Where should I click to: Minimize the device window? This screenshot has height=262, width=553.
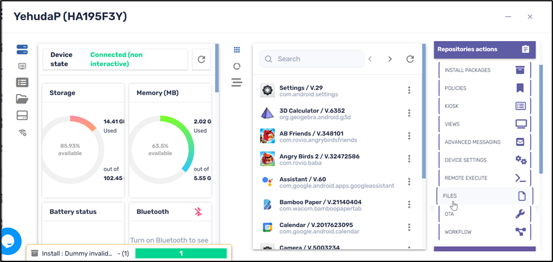[x=508, y=16]
